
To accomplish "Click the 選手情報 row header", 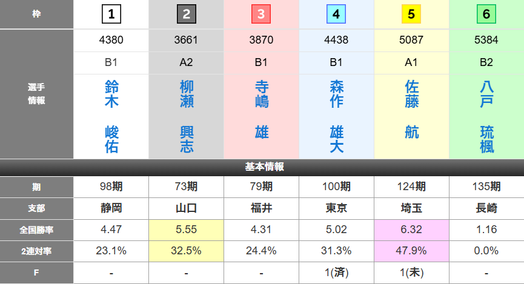I will pyautogui.click(x=37, y=94).
